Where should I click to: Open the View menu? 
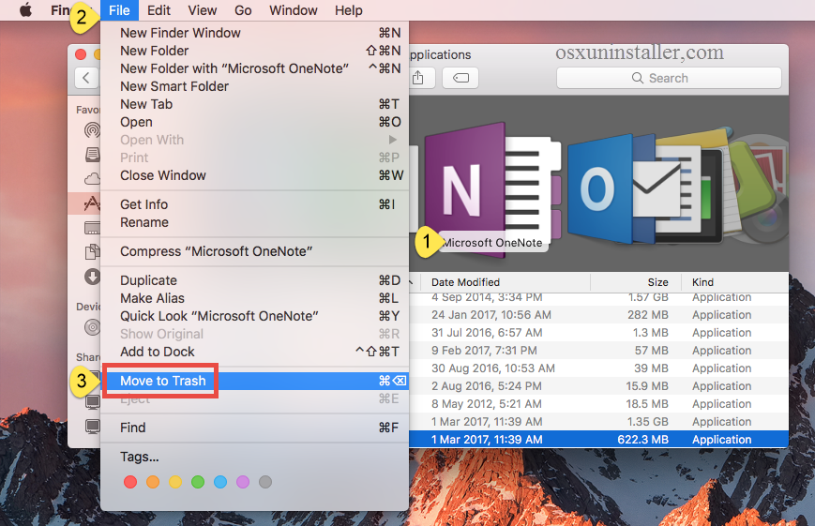coord(203,10)
